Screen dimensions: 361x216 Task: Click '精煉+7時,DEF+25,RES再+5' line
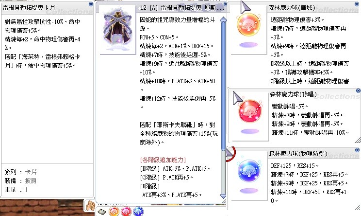tap(310, 175)
